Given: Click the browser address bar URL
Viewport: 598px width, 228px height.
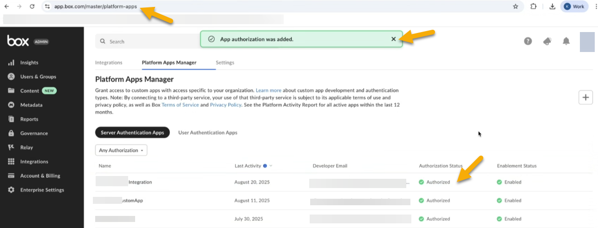Looking at the screenshot, I should 96,7.
